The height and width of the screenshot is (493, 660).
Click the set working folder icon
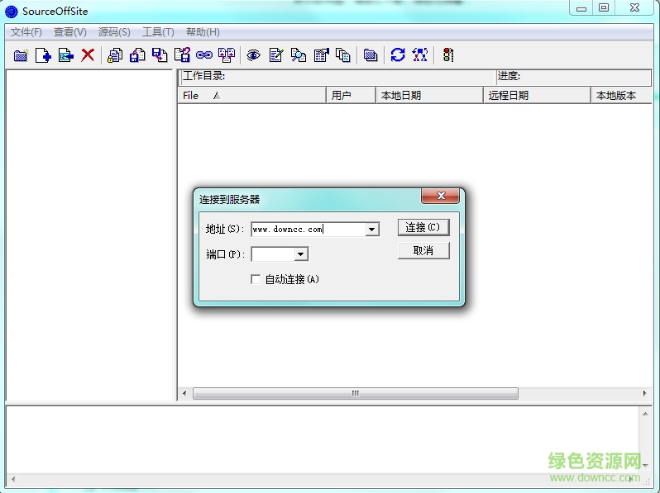tap(371, 55)
